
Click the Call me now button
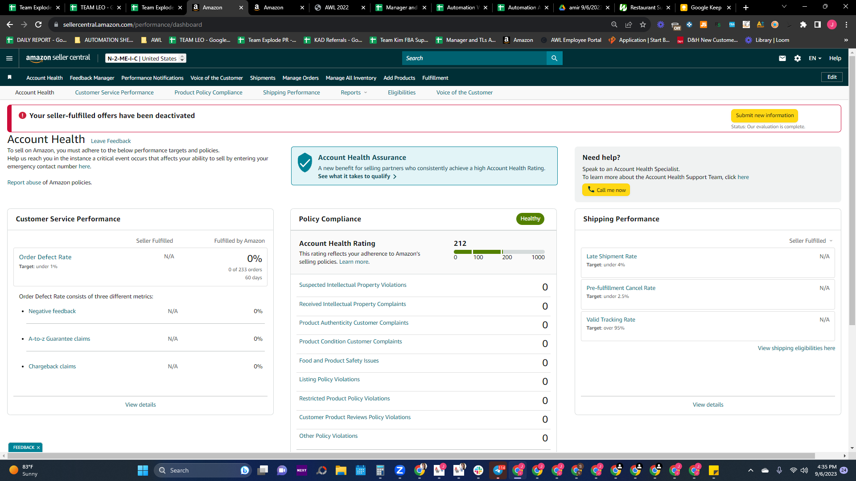[x=606, y=190]
